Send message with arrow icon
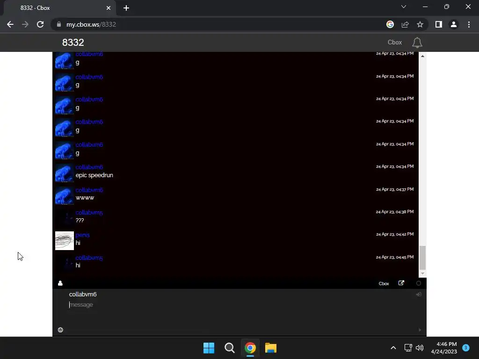The height and width of the screenshot is (359, 479). pos(420,330)
